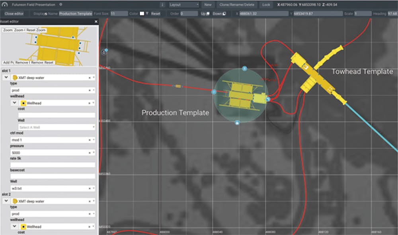398x235 pixels.
Task: Clear the w3.txt Well selection via its x
Action: [x=90, y=188]
